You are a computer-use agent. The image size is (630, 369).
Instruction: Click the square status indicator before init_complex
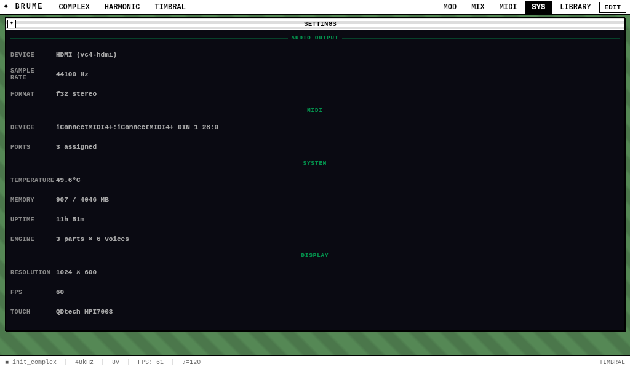(6, 362)
